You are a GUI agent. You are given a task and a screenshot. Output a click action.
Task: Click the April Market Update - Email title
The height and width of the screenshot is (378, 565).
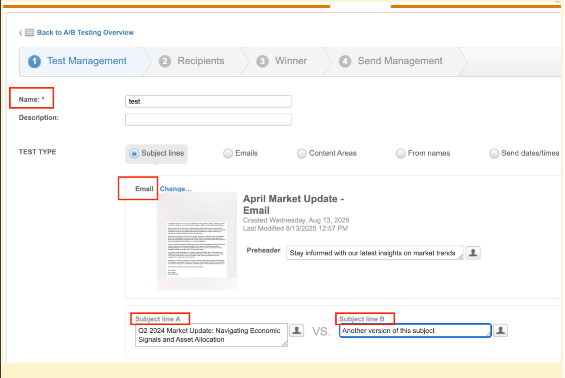293,205
